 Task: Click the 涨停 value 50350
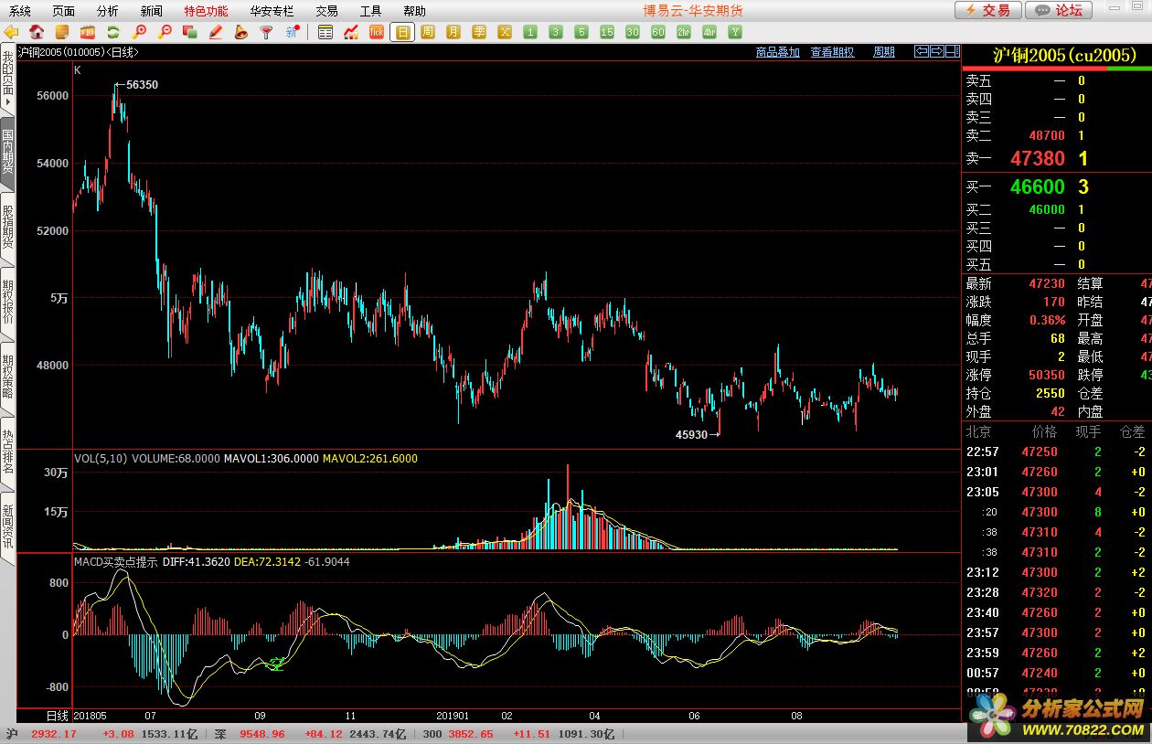coord(1047,375)
